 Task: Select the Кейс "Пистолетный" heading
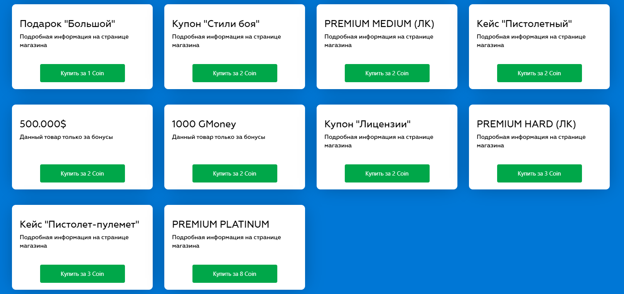pos(524,24)
